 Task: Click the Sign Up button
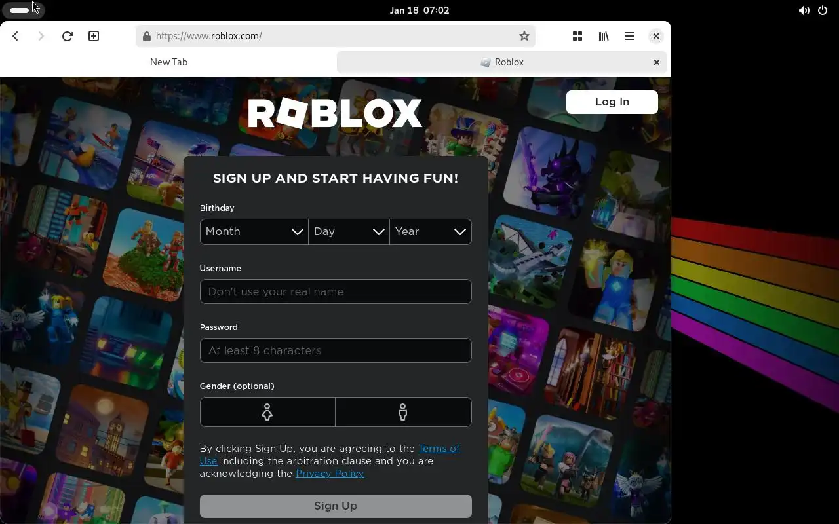336,506
